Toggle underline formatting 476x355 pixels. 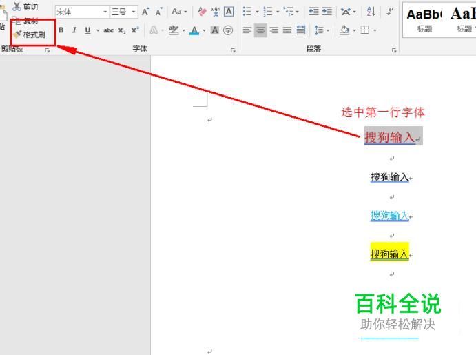coord(87,30)
